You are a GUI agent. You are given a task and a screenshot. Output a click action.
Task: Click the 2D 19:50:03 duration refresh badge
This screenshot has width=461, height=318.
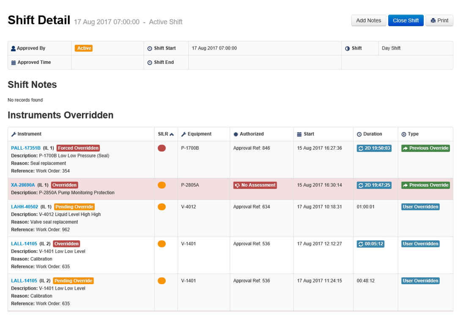(374, 148)
